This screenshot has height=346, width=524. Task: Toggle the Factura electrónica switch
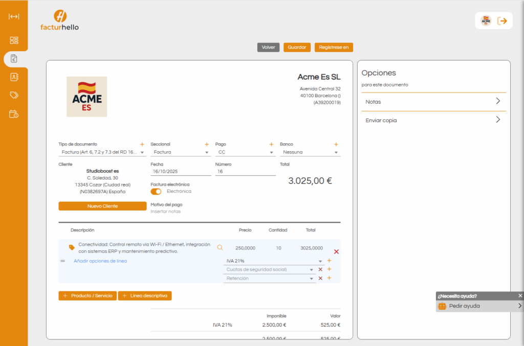(156, 191)
